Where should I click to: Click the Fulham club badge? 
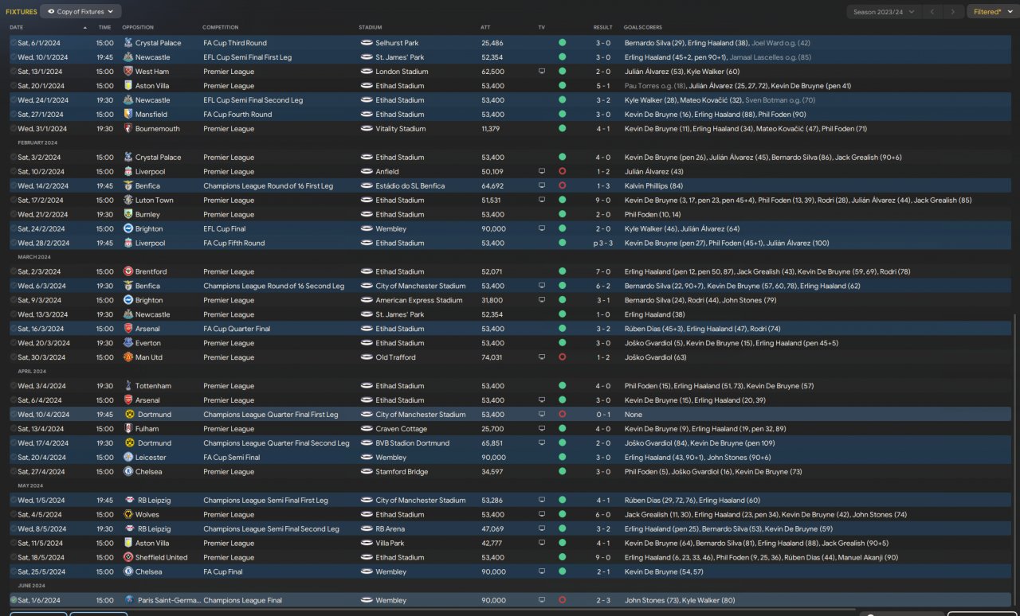[128, 429]
